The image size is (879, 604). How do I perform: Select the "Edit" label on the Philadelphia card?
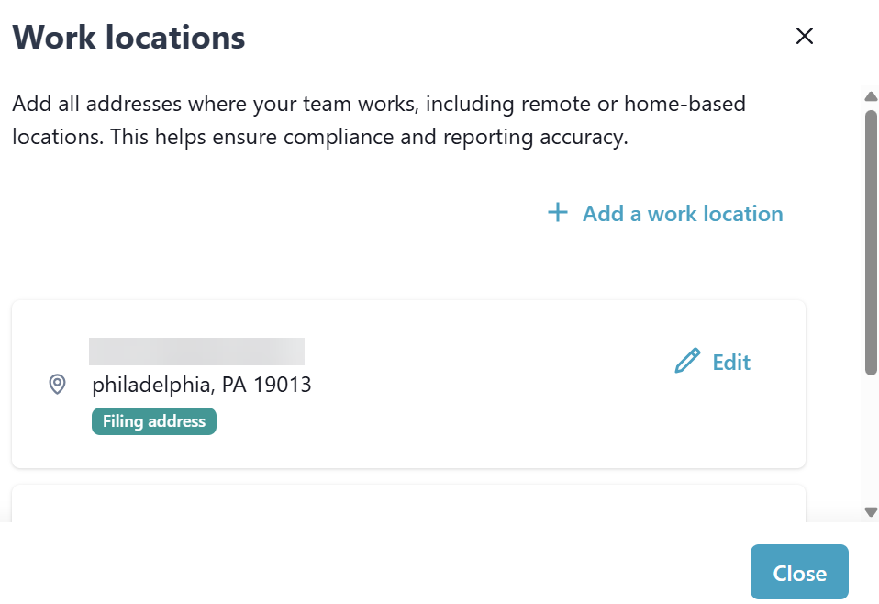[x=731, y=363]
